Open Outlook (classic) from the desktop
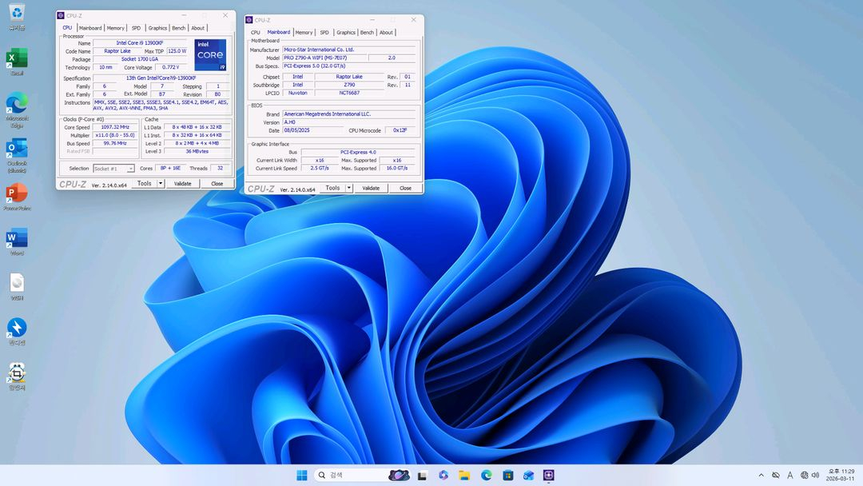 click(x=17, y=147)
